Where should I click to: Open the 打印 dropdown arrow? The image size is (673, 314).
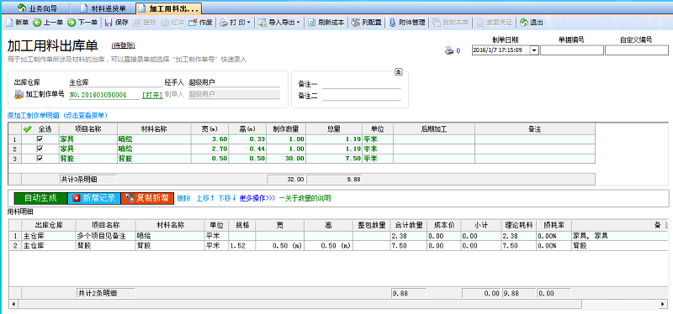pos(248,23)
